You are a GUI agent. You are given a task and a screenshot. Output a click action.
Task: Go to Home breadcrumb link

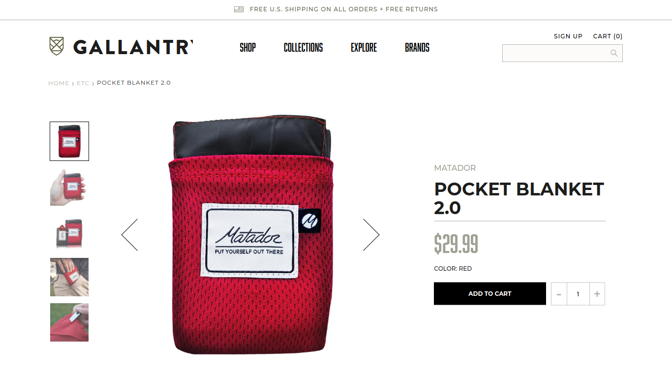(59, 83)
